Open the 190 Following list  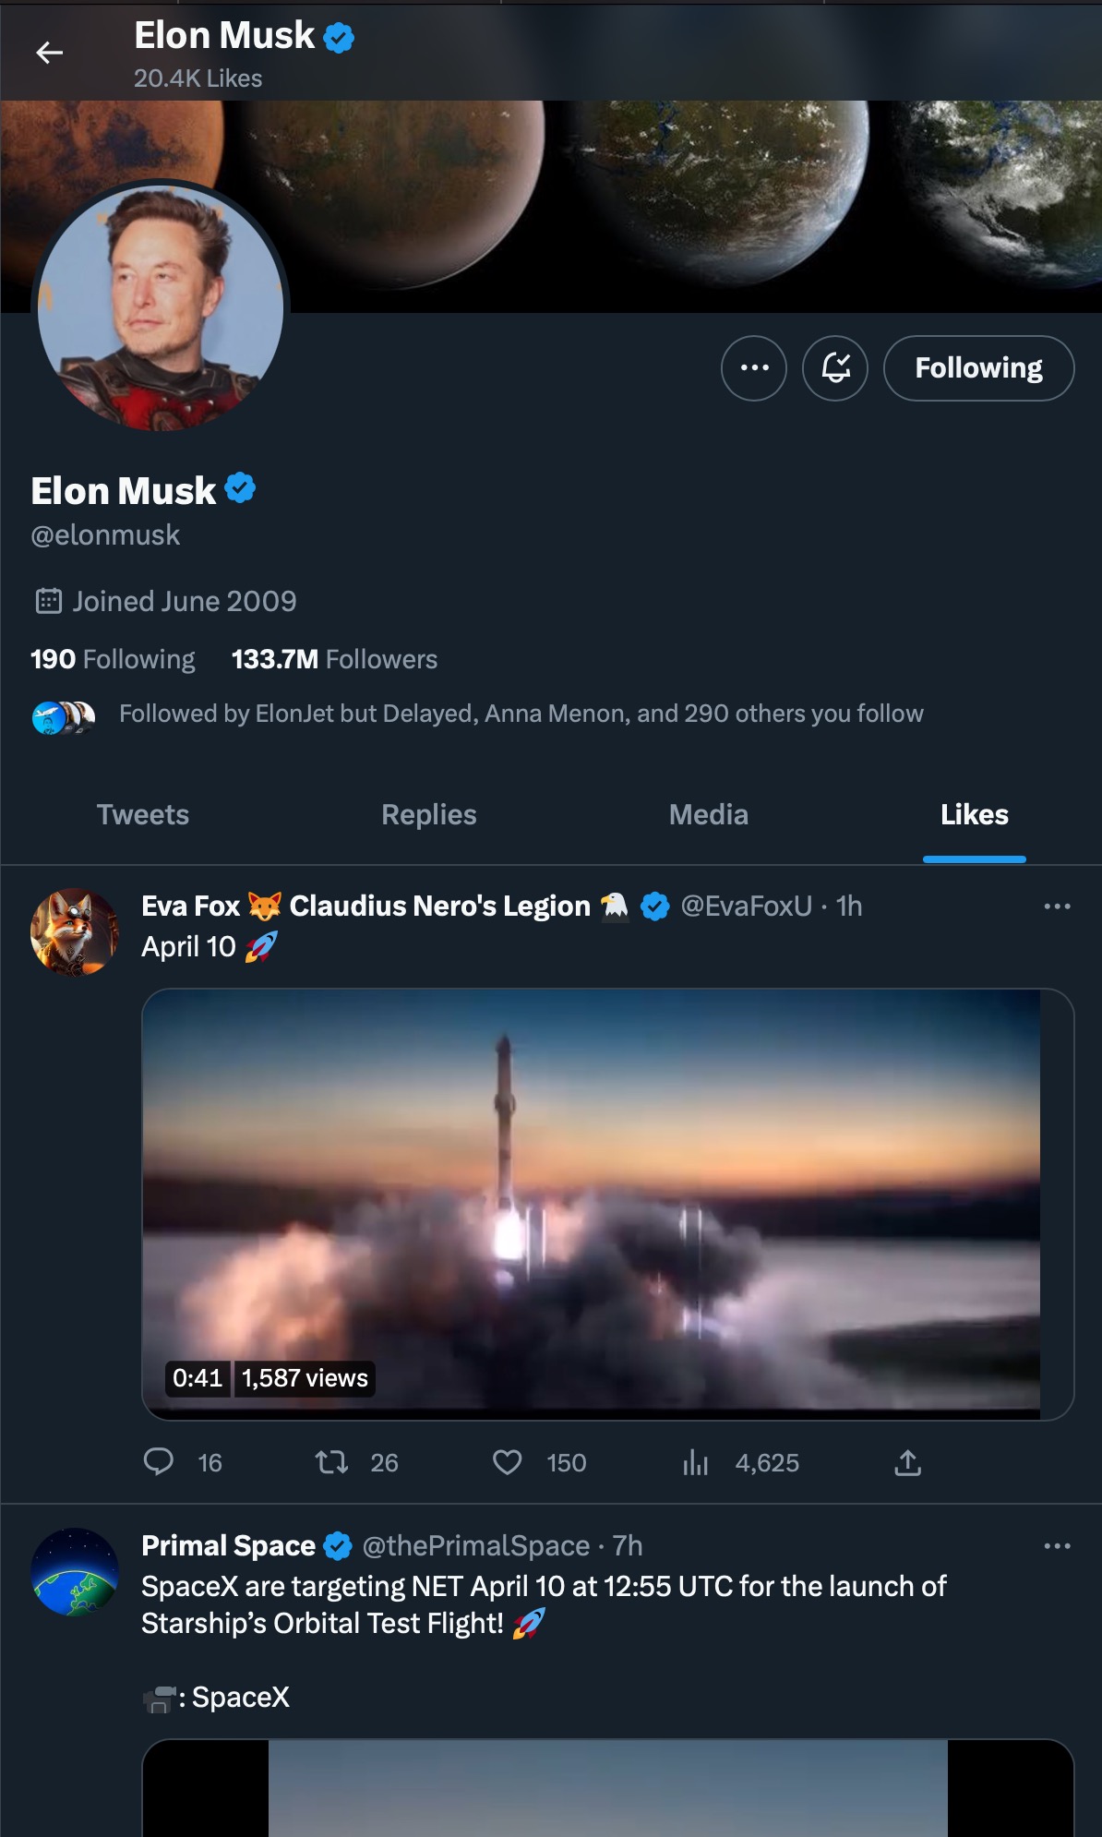pyautogui.click(x=113, y=659)
